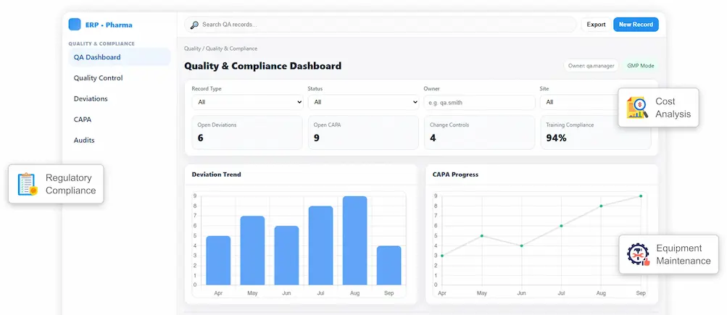Click the Sep bar in Deviation Trend
Screen dimensions: 727x315
pos(389,266)
